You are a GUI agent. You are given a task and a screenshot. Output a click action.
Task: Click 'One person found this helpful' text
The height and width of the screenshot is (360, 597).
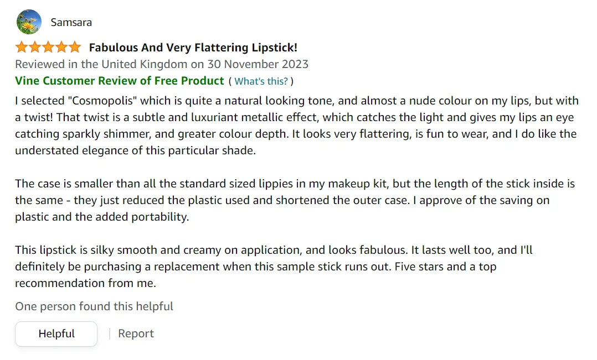click(x=94, y=306)
